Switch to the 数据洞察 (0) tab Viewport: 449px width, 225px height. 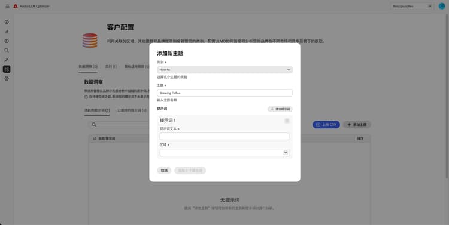coord(88,66)
